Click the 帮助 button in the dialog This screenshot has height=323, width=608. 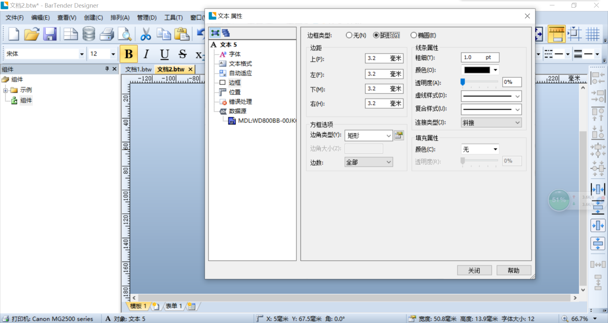(x=514, y=270)
